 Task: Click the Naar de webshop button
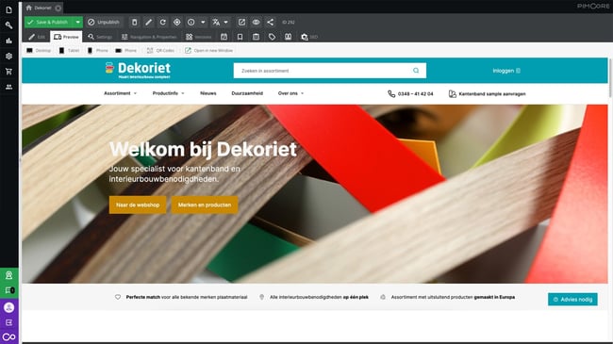click(138, 205)
